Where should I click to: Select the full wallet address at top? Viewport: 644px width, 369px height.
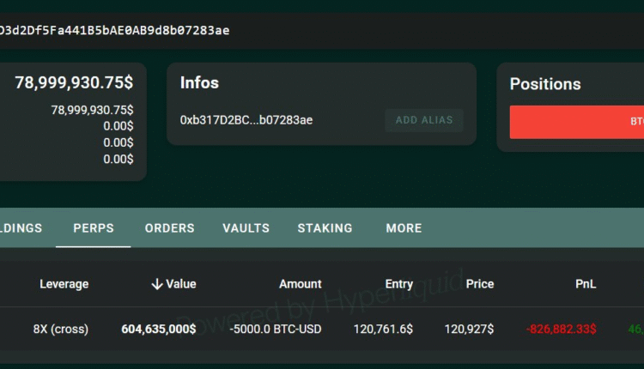click(114, 31)
